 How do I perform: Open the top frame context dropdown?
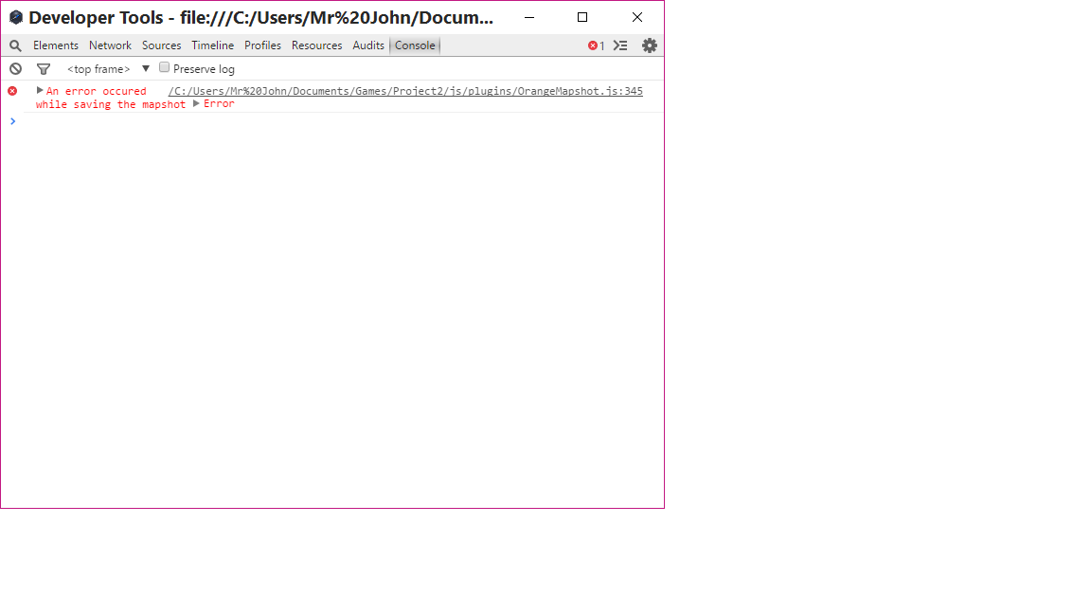pos(108,69)
